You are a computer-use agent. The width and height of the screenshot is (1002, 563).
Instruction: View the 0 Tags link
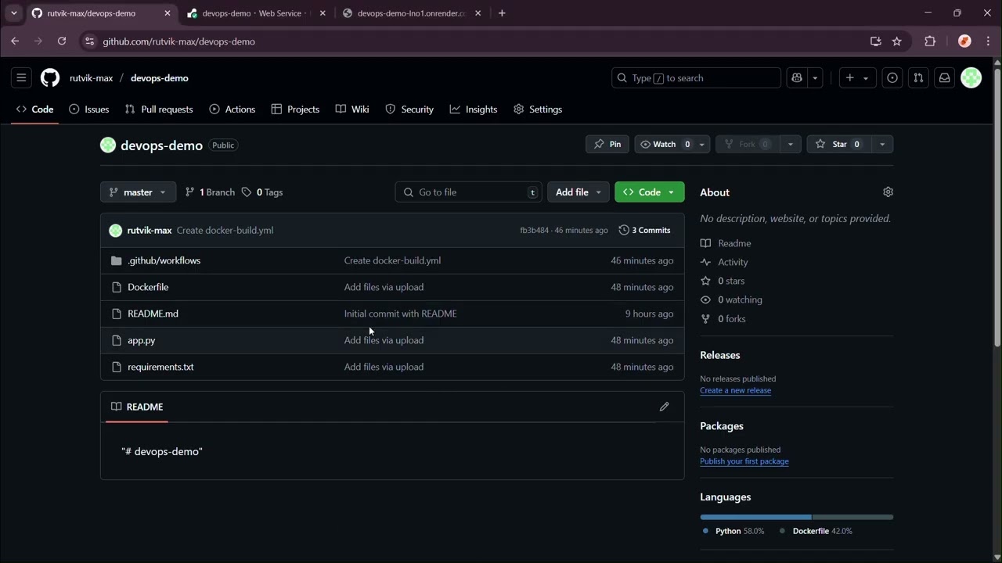262,192
